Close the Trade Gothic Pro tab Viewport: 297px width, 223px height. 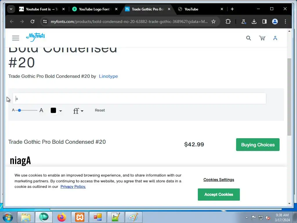click(x=169, y=9)
